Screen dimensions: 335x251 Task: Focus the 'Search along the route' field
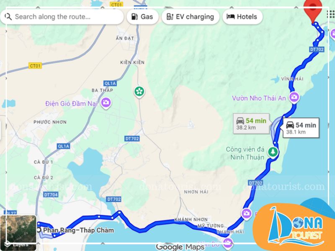coord(62,17)
